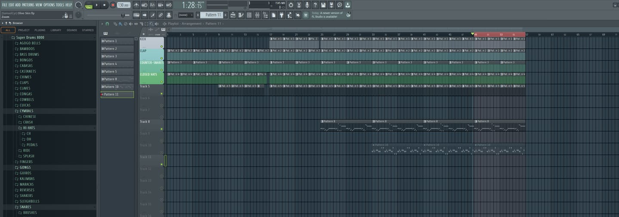
Task: Open the metronome toggle icon
Action: click(x=136, y=5)
